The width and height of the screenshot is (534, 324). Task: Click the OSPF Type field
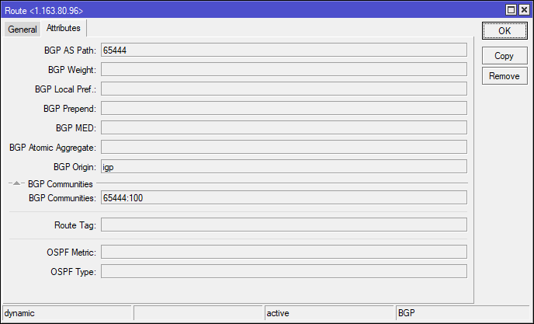(284, 272)
